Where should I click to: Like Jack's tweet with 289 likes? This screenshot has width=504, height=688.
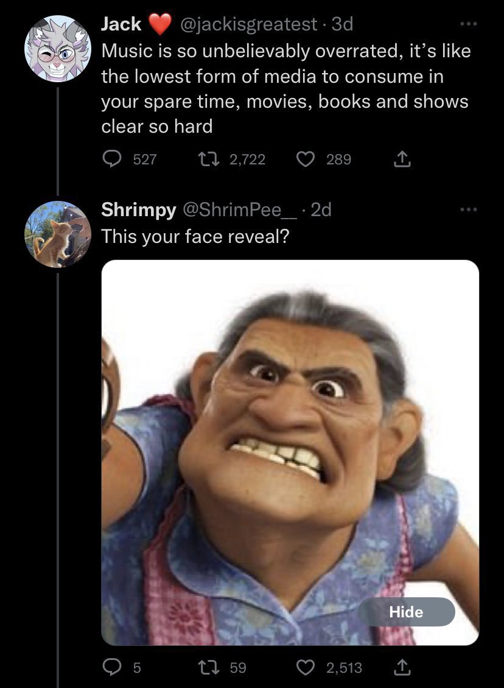tap(306, 160)
